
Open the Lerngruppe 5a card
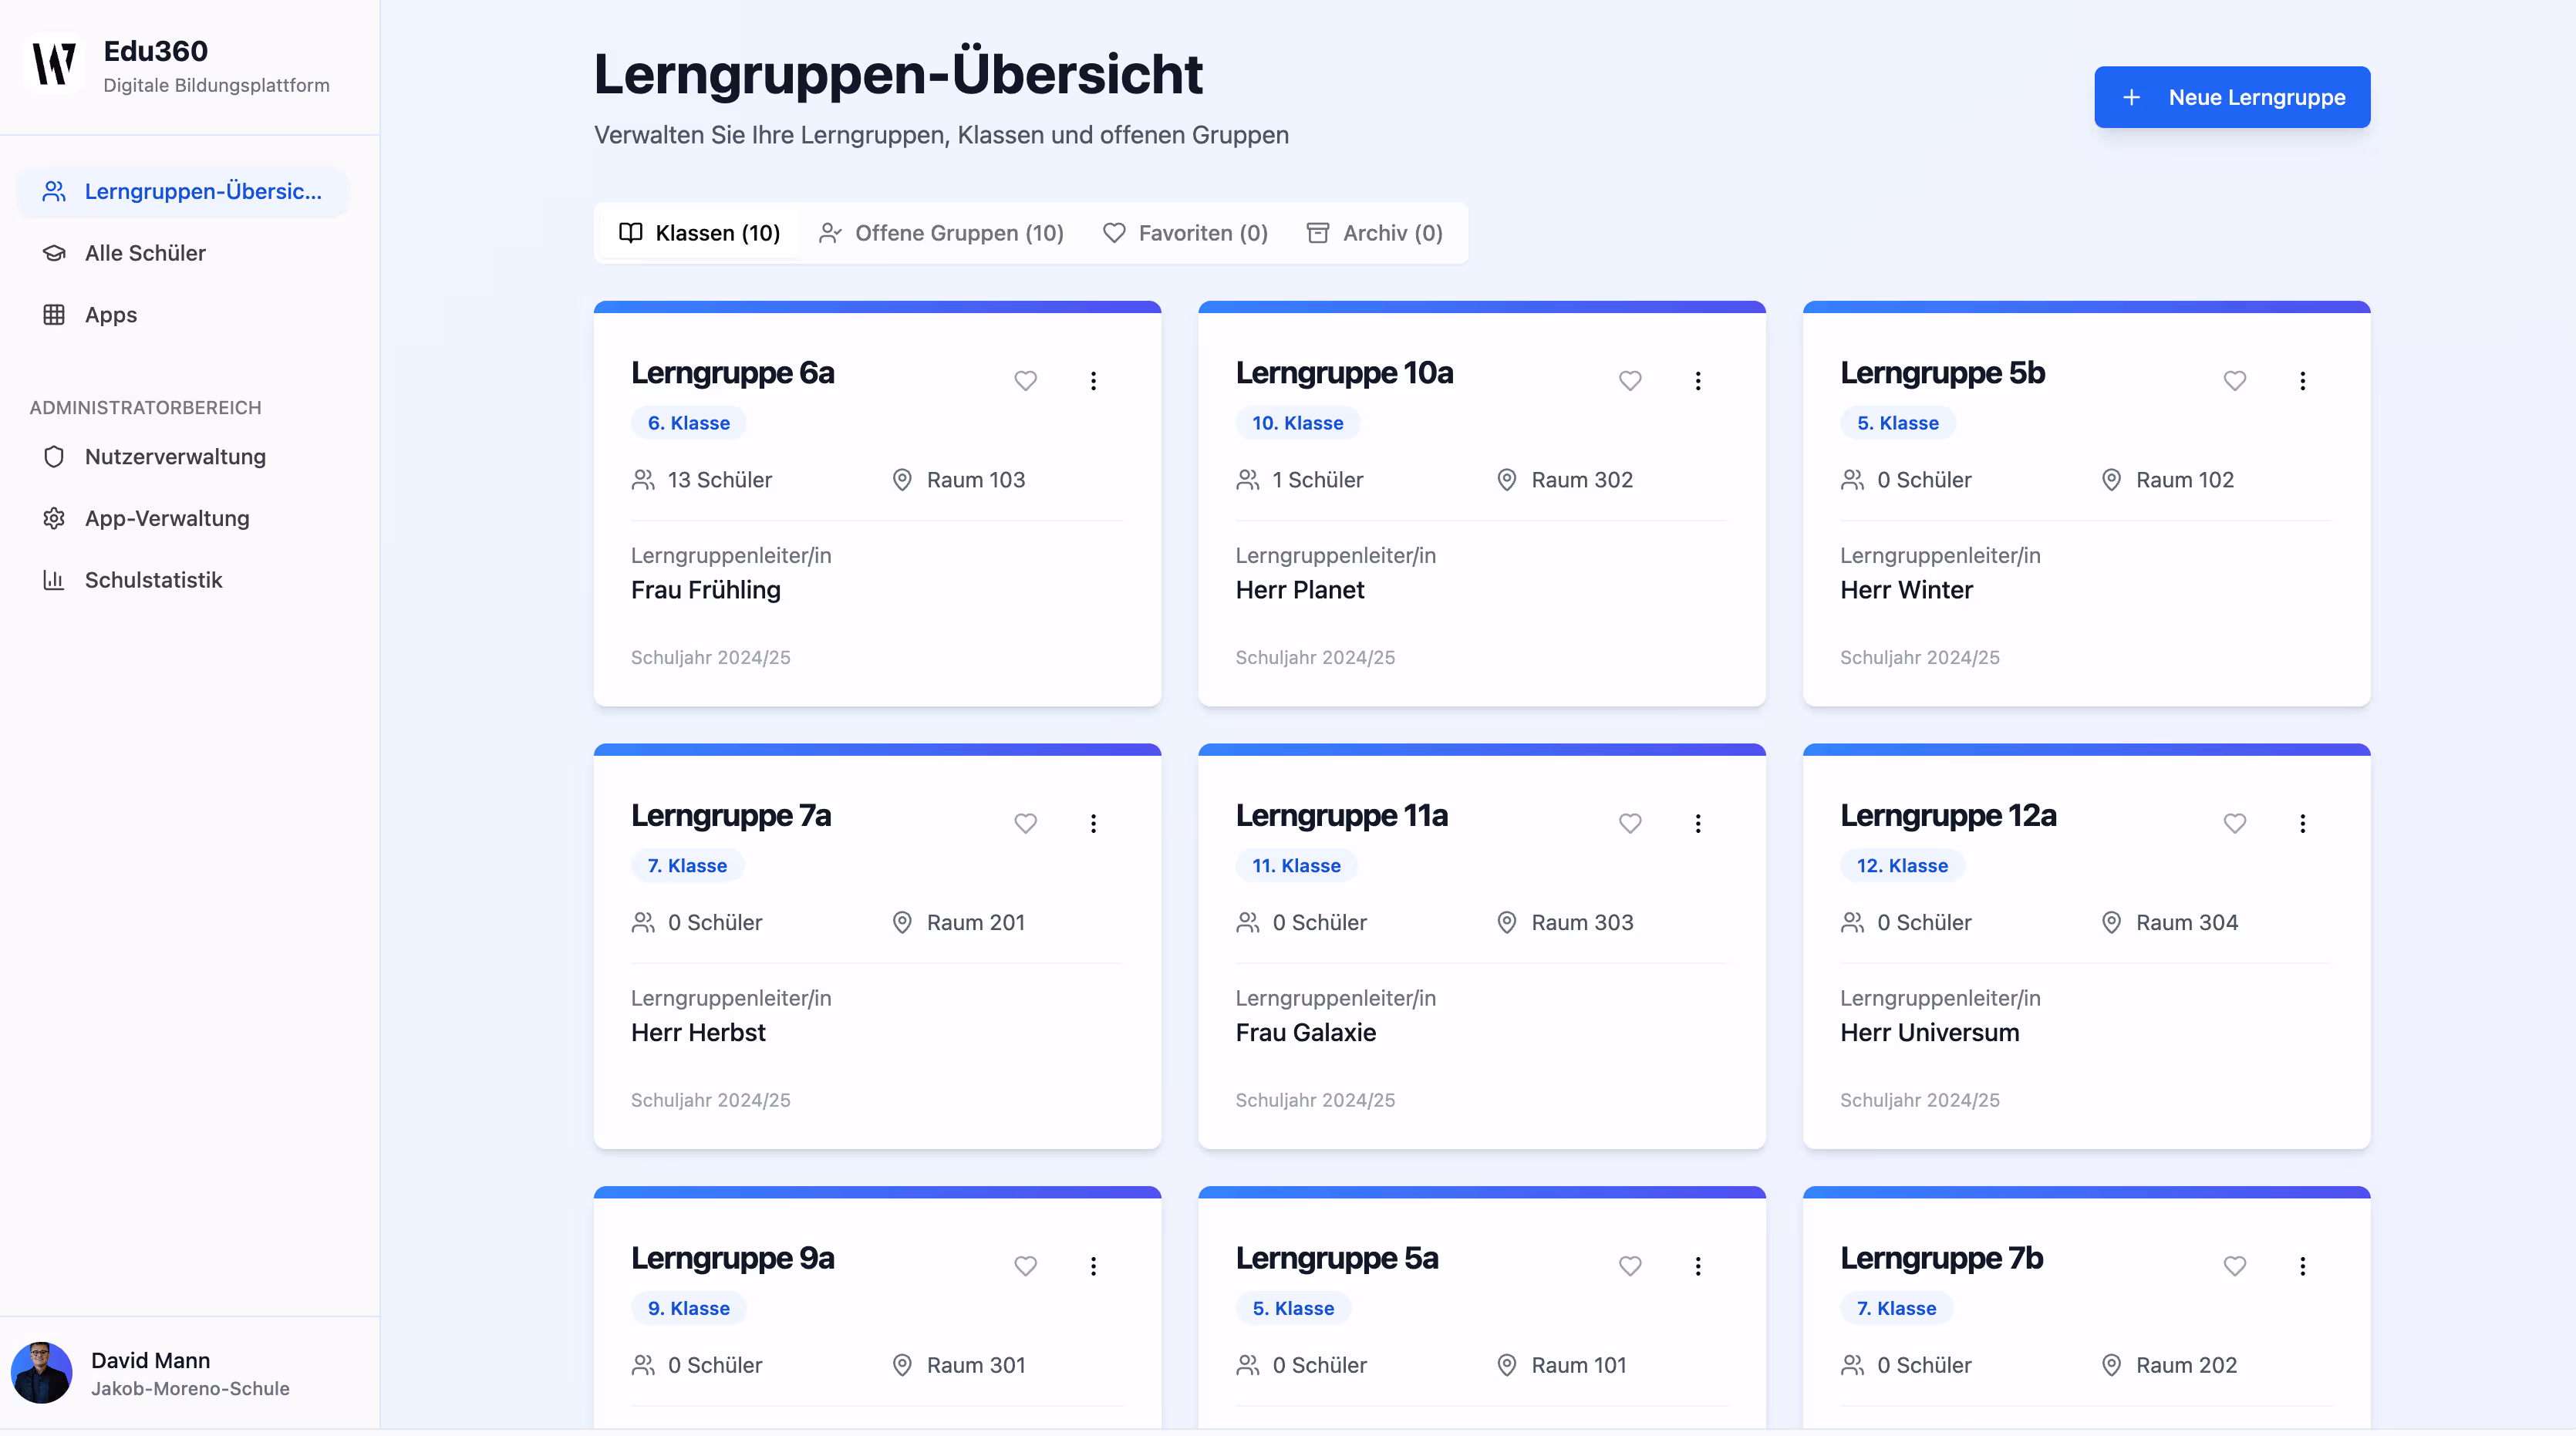[x=1336, y=1258]
